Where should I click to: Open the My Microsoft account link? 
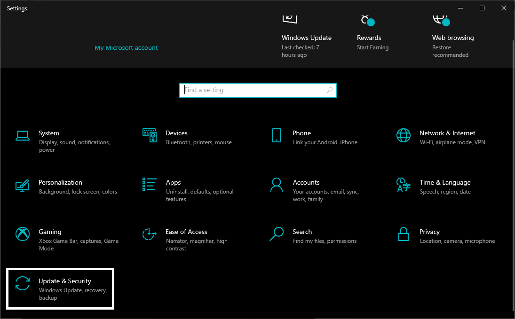click(126, 47)
